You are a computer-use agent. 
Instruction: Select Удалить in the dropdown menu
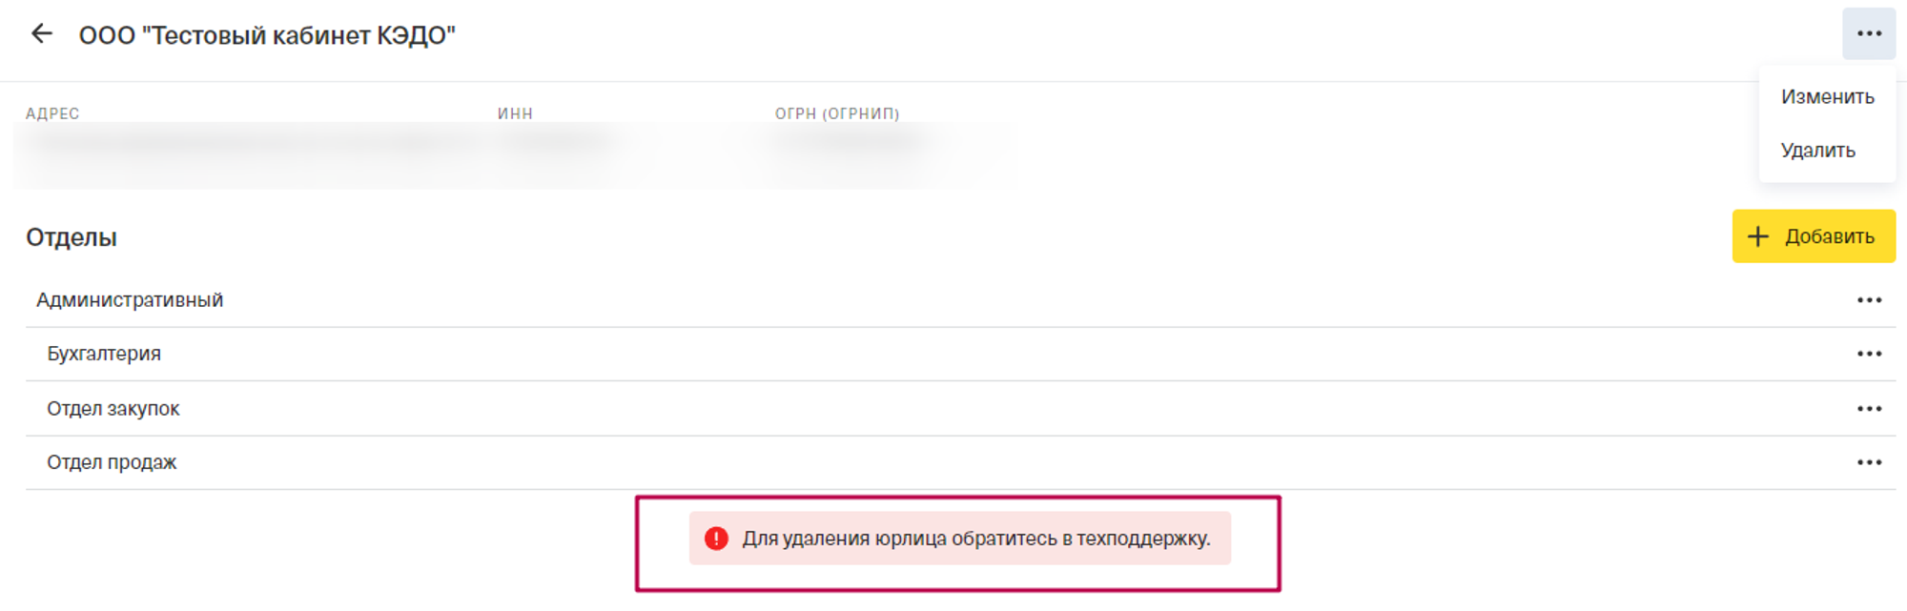(x=1817, y=151)
